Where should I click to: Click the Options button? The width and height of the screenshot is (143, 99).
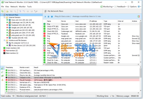pyautogui.click(x=132, y=7)
